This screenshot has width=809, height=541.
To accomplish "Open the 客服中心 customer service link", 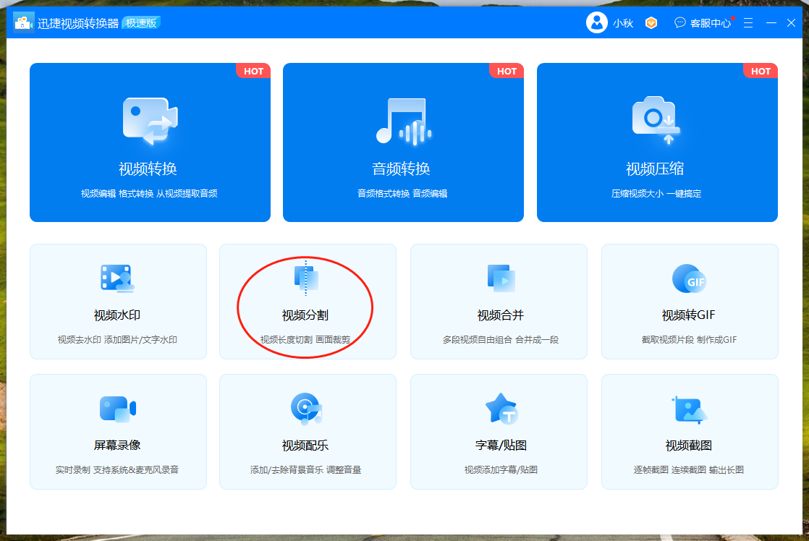I will pyautogui.click(x=703, y=23).
